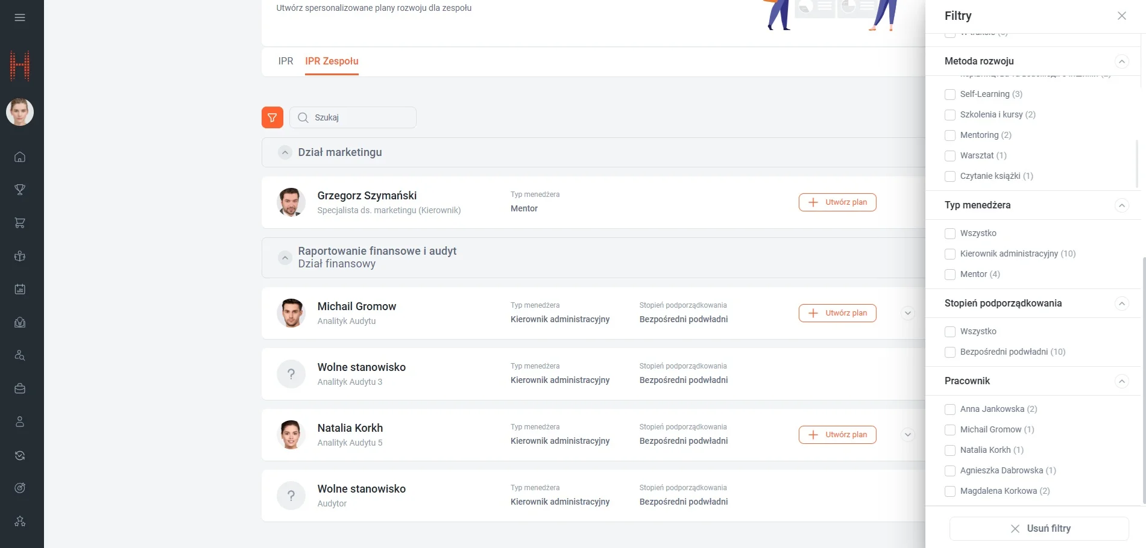Viewport: 1146px width, 548px height.
Task: Open the hamburger menu in sidebar
Action: [20, 17]
